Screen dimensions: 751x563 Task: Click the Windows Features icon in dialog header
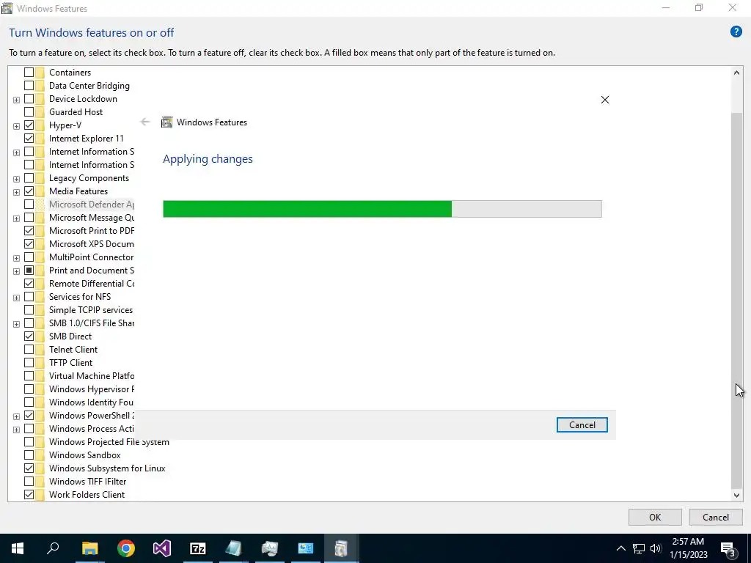[x=166, y=122]
